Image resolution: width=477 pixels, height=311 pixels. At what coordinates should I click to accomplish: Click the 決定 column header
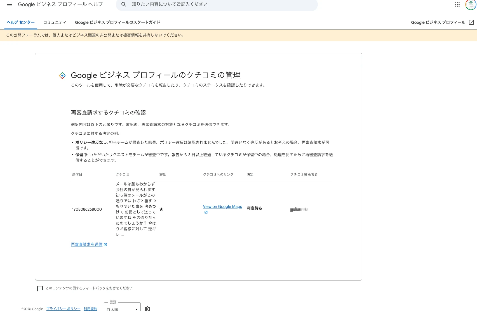pos(250,174)
